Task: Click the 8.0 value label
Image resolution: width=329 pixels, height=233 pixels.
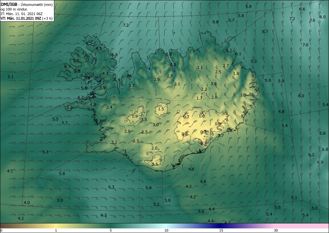Action: click(x=322, y=17)
